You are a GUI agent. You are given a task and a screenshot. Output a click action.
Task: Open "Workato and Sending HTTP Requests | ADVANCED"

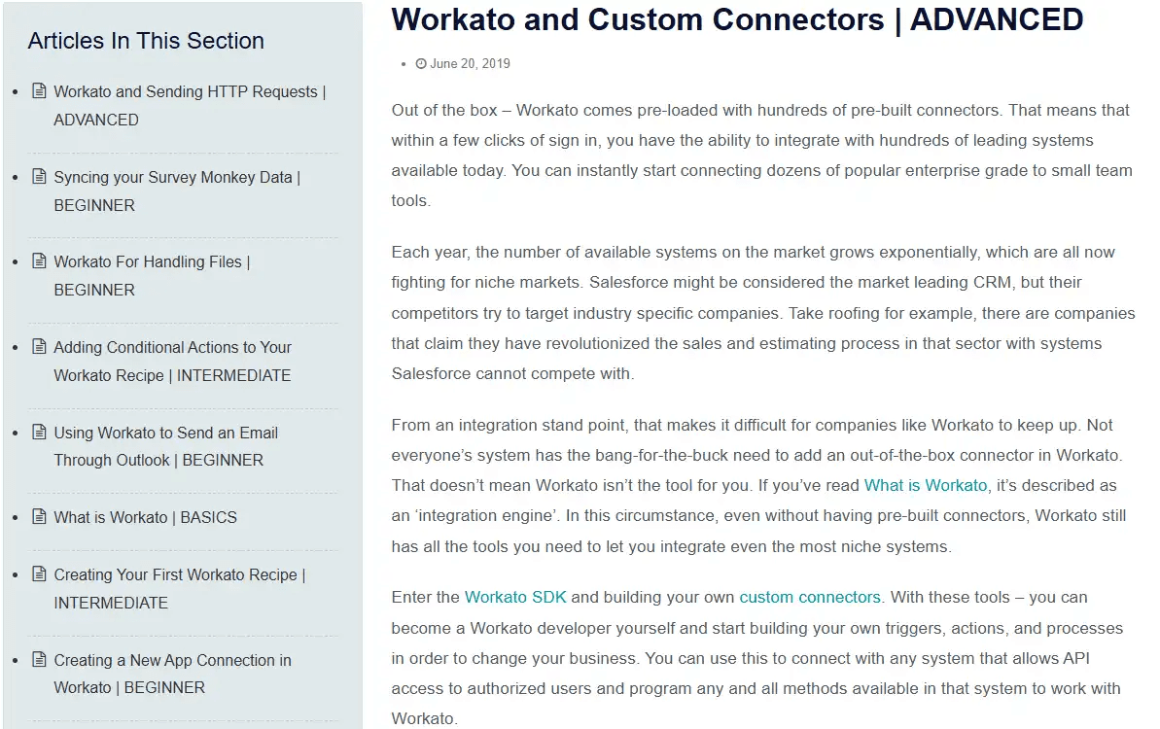[190, 105]
